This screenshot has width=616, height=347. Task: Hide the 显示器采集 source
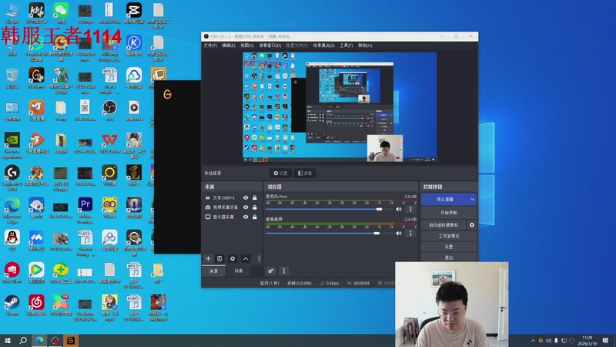246,217
